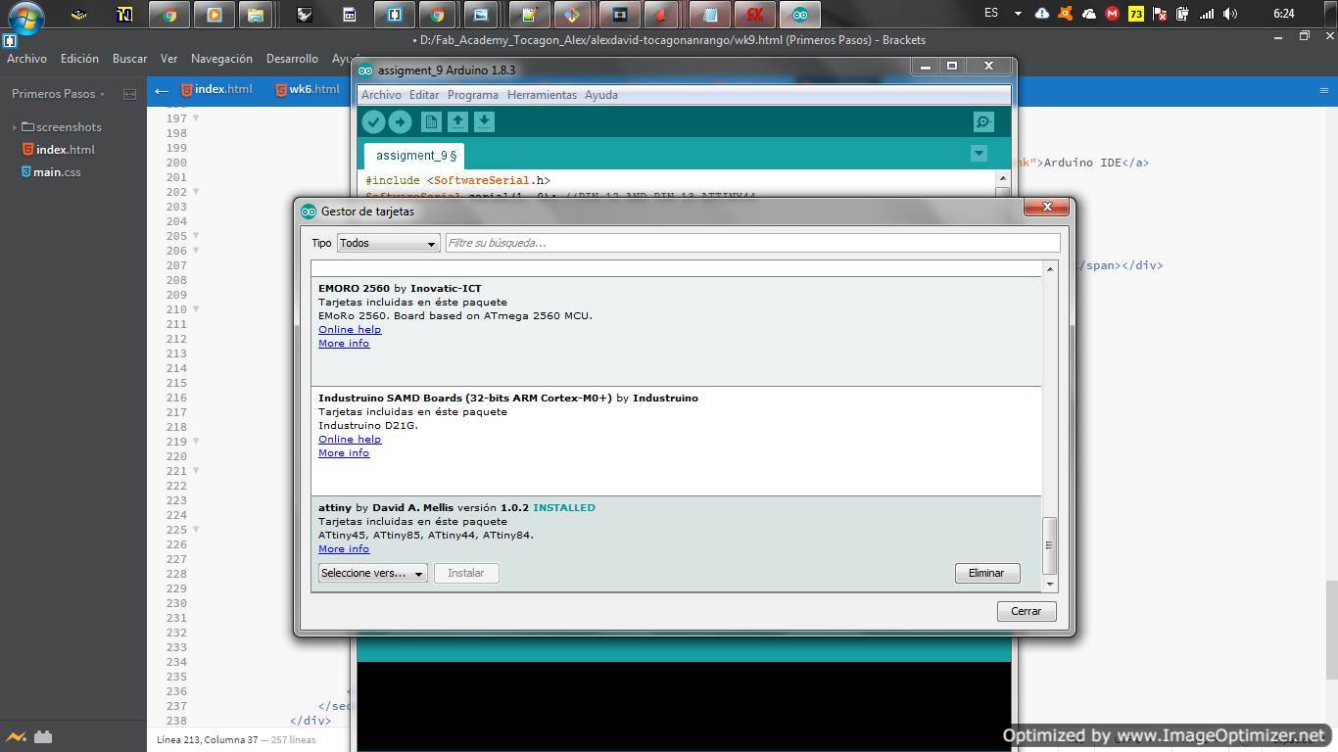Switch to index.html tab in Brackets
Viewport: 1338px width, 752px height.
tap(215, 89)
